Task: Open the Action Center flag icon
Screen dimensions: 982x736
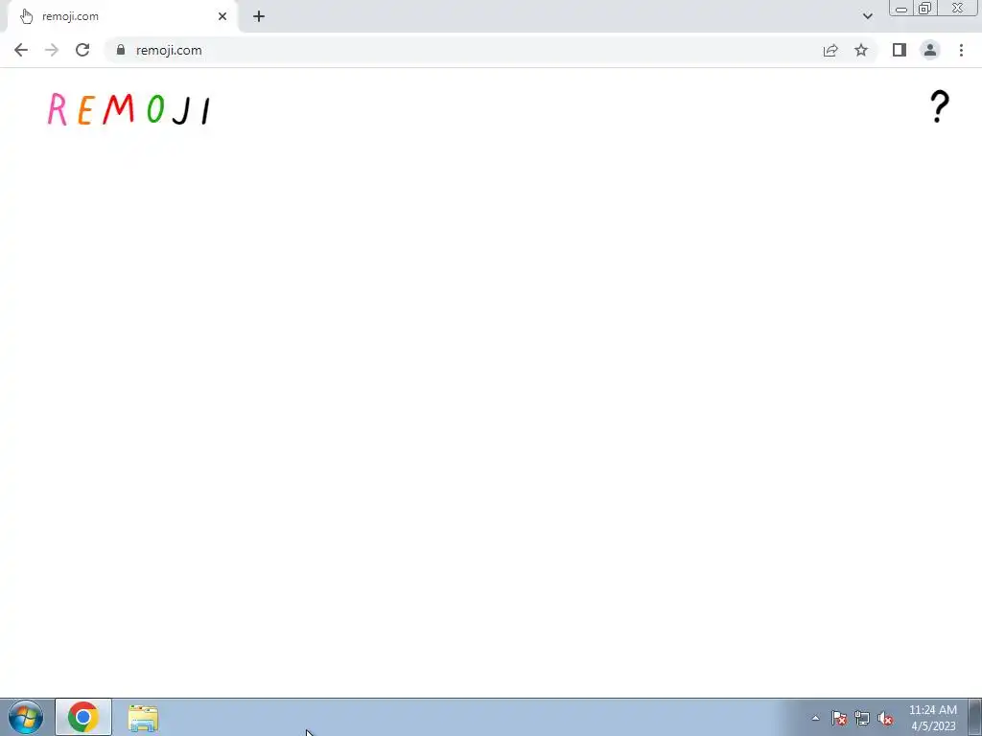Action: coord(839,719)
